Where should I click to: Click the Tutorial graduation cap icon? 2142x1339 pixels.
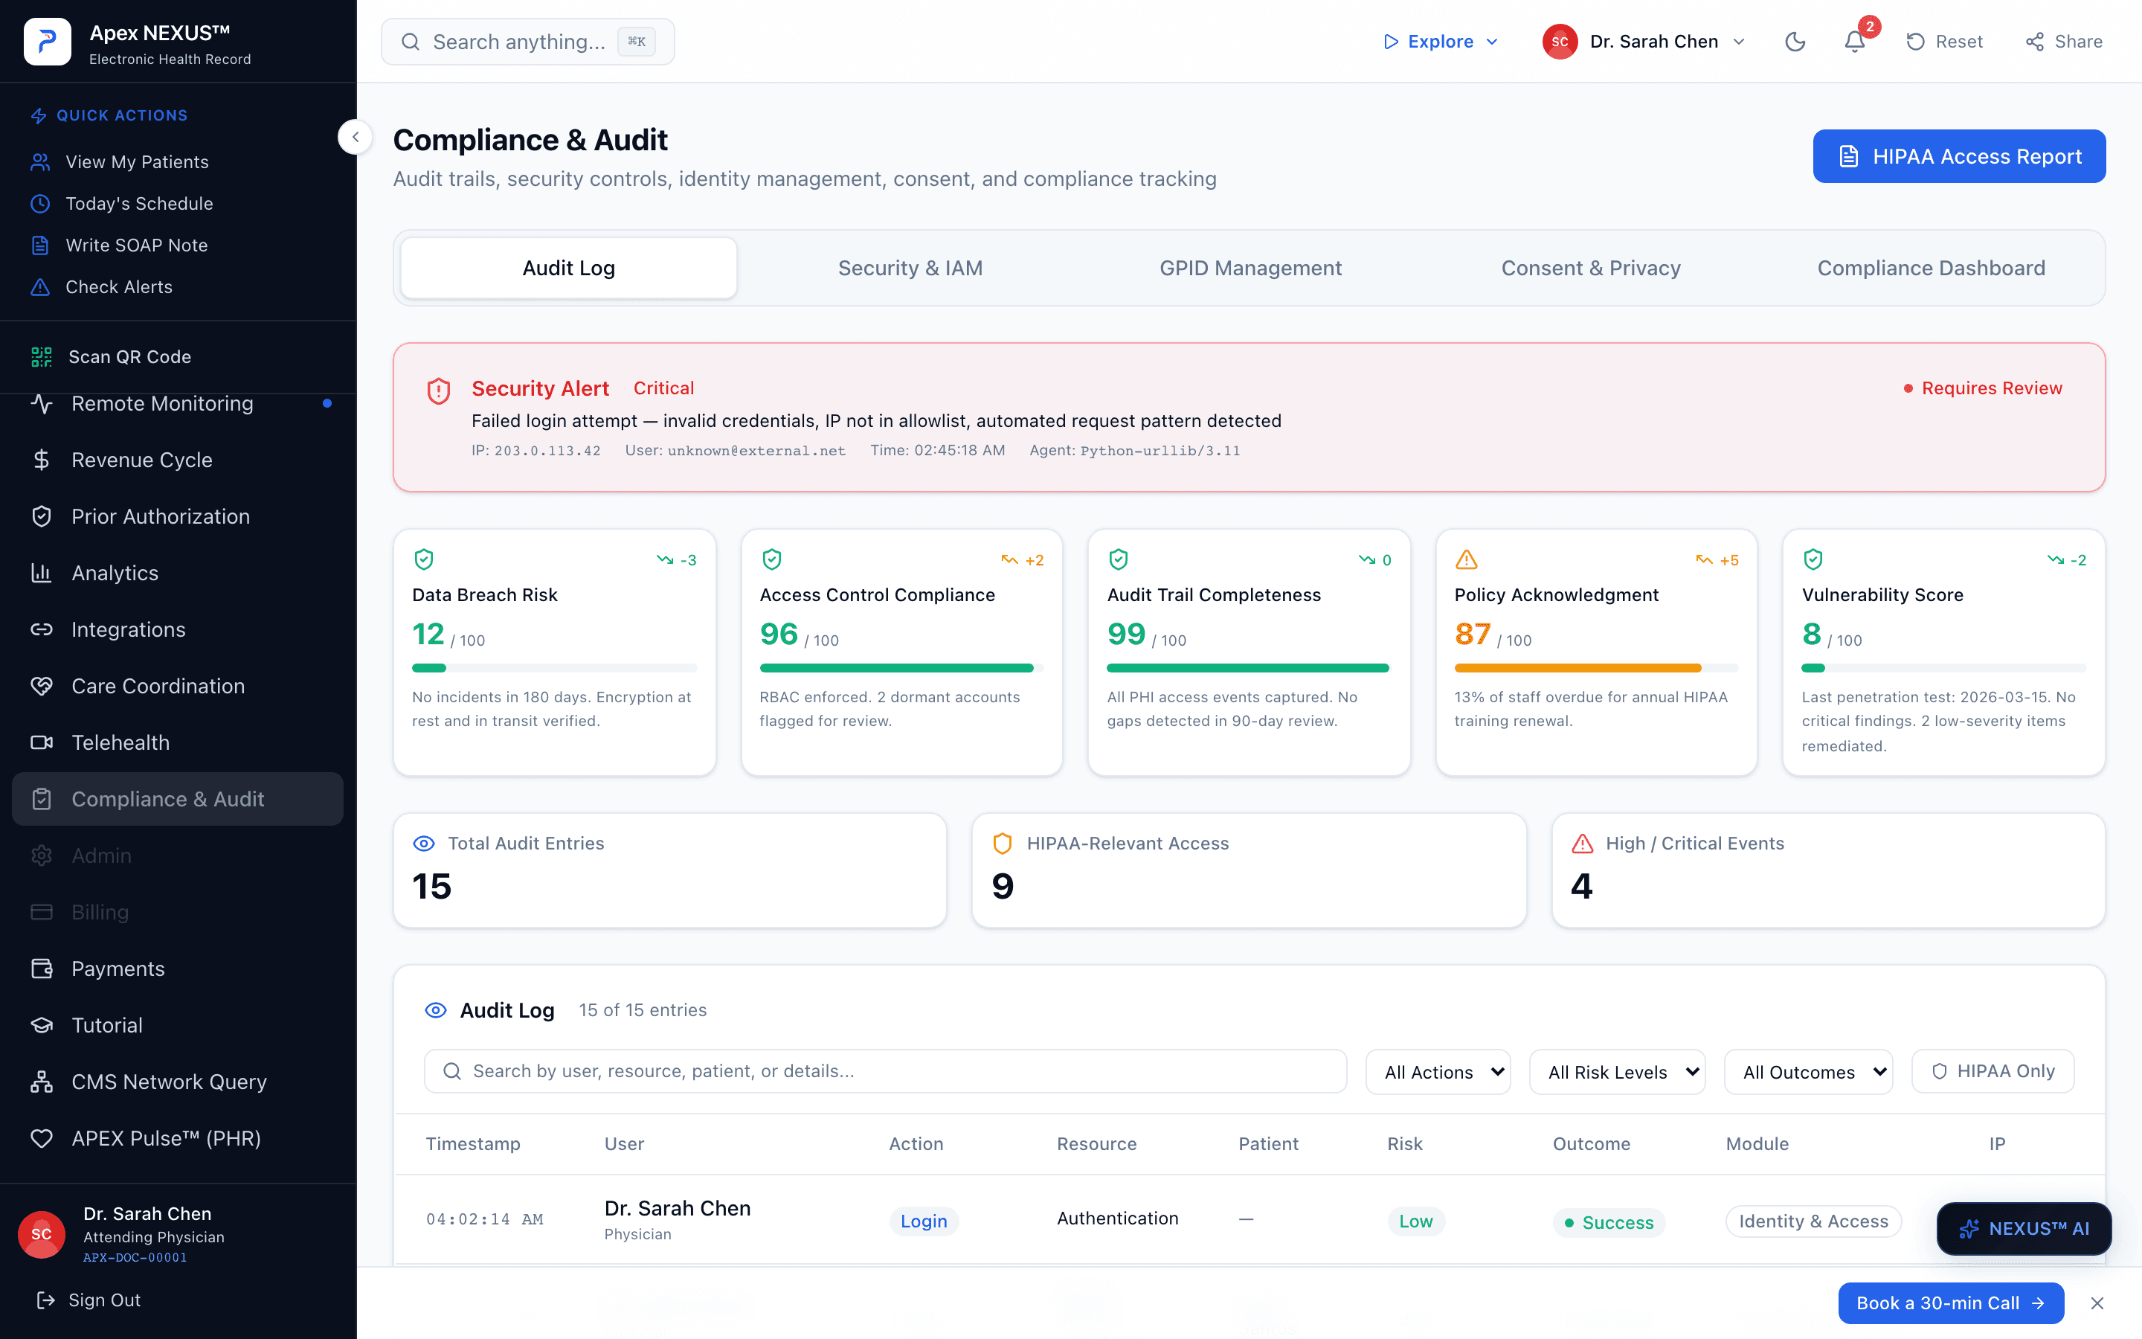point(42,1026)
